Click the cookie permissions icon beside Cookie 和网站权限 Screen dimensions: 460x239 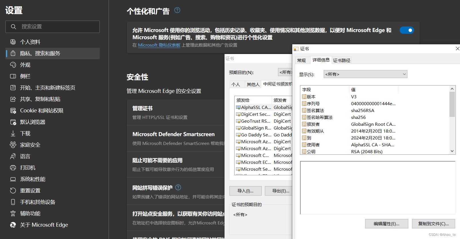click(x=13, y=110)
